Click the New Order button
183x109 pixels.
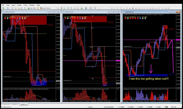(32, 8)
